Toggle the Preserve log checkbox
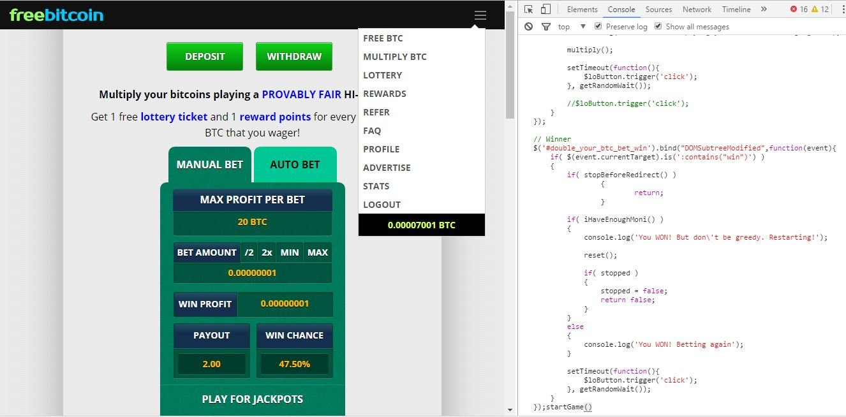Screen dimensions: 846x417 pos(598,26)
